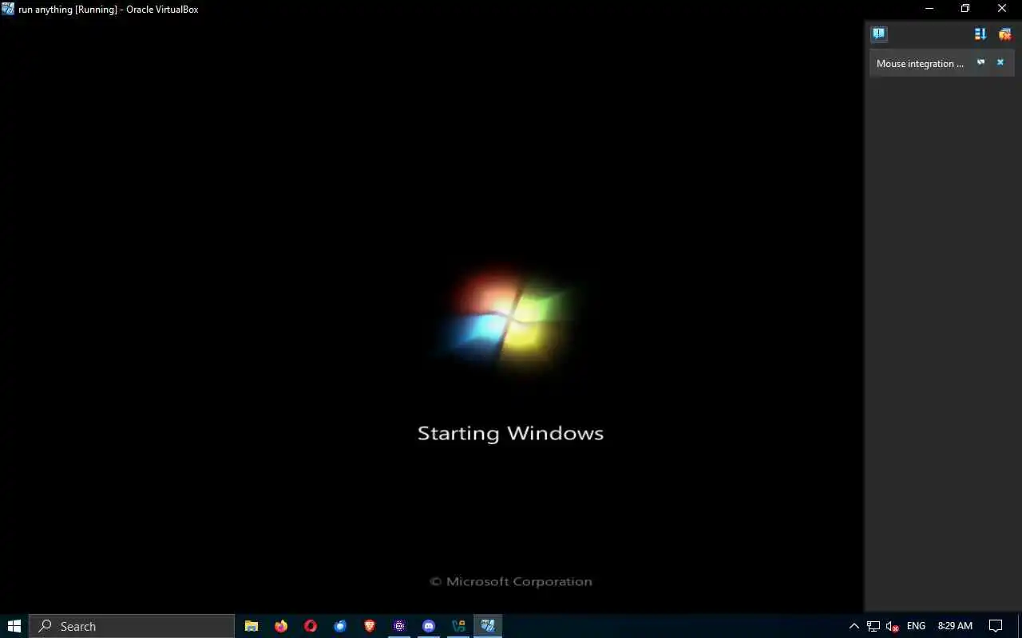This screenshot has width=1022, height=638.
Task: Expand the Mouse integration notification details
Action: click(x=981, y=62)
